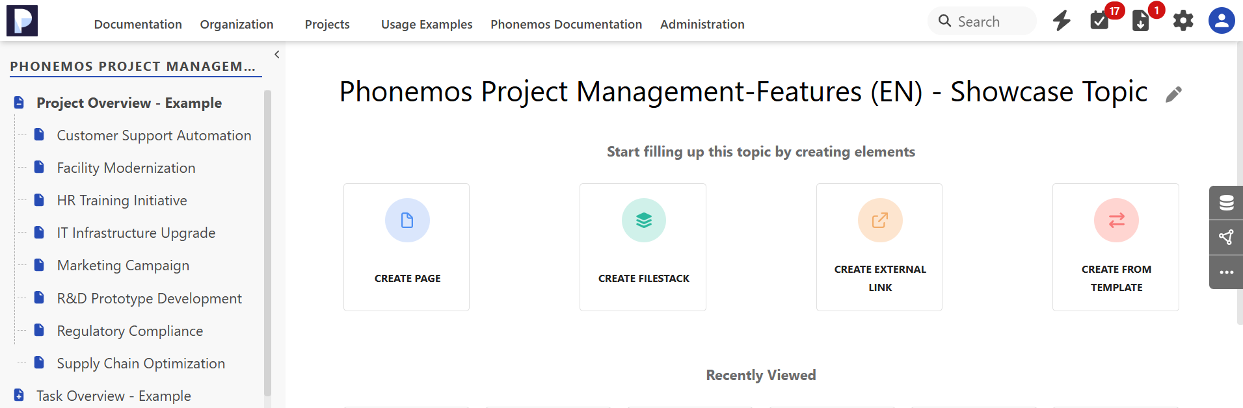1243x408 pixels.
Task: Open the Administration menu
Action: pos(702,24)
